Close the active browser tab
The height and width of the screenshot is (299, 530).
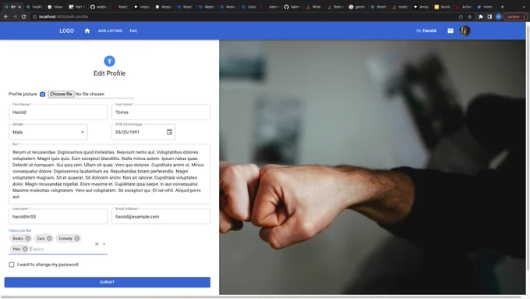(x=19, y=7)
